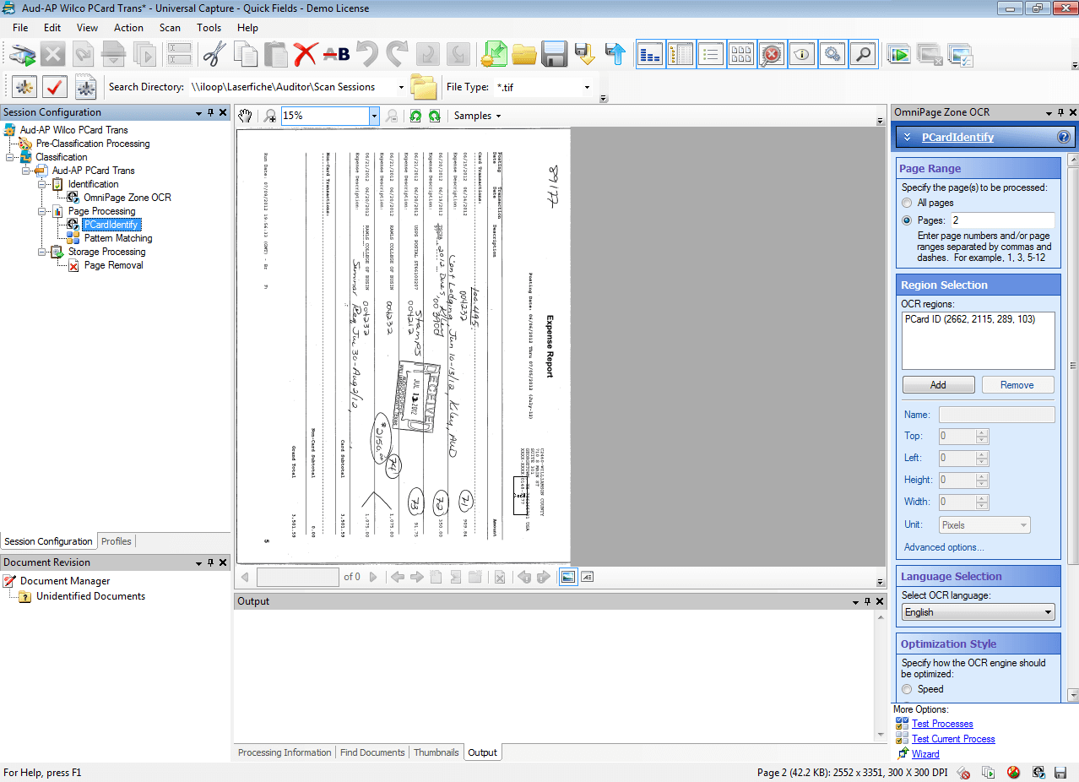The width and height of the screenshot is (1079, 782).
Task: Open the File Type dropdown
Action: click(x=587, y=87)
